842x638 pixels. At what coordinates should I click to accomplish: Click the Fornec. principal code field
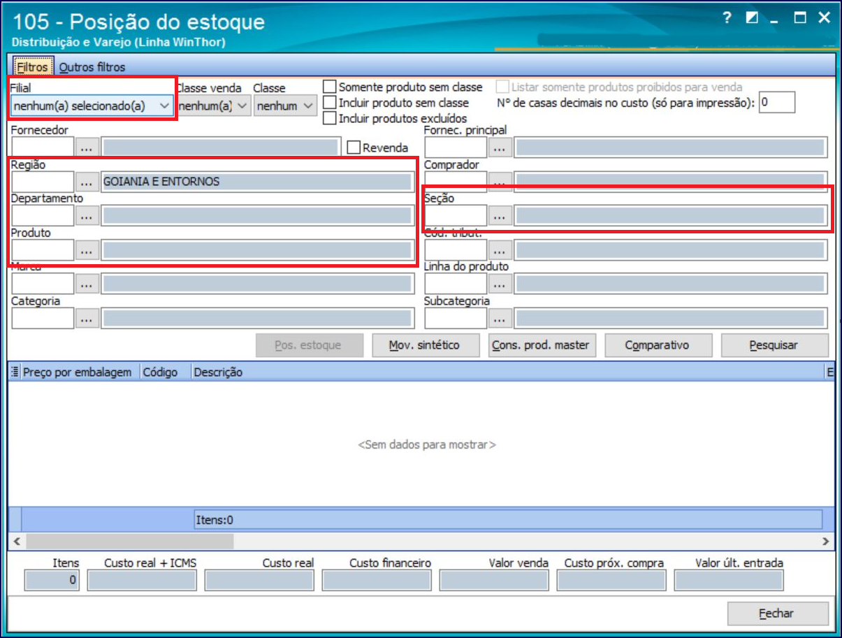pos(456,148)
